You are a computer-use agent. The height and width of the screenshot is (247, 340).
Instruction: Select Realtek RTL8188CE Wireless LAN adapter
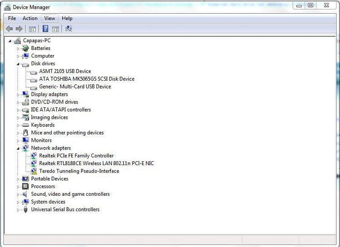(97, 163)
